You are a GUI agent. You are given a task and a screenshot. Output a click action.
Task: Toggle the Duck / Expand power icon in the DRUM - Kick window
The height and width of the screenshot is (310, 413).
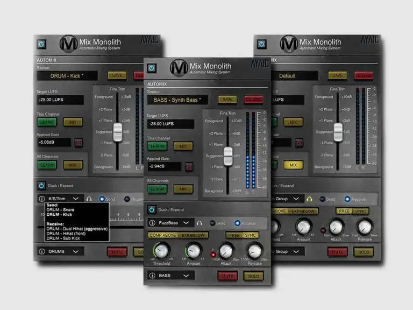click(41, 186)
